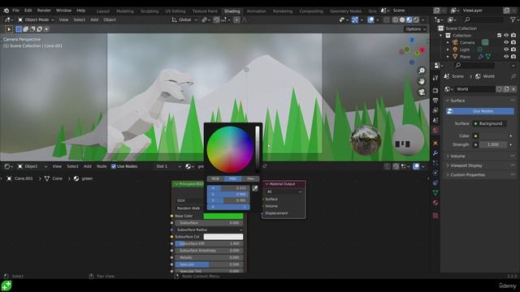
Task: Open the Tool properties tab icon
Action: pos(435,78)
